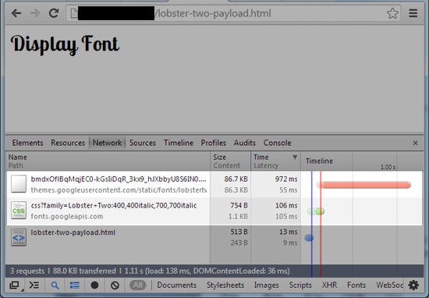This screenshot has height=298, width=429.
Task: Open the Timeline panel tab
Action: tap(179, 143)
